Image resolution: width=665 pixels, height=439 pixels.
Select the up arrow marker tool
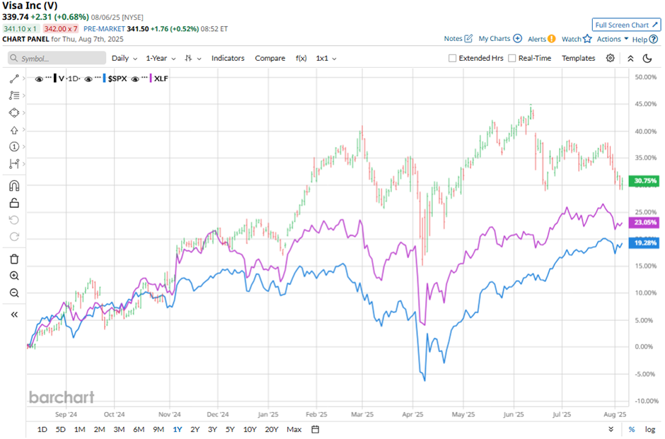coord(14,130)
